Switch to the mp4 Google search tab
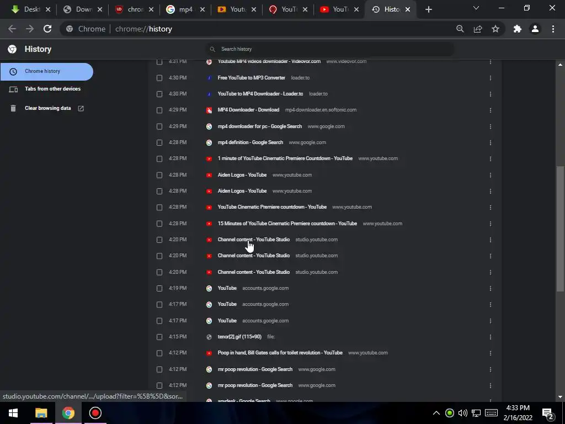 (x=185, y=10)
